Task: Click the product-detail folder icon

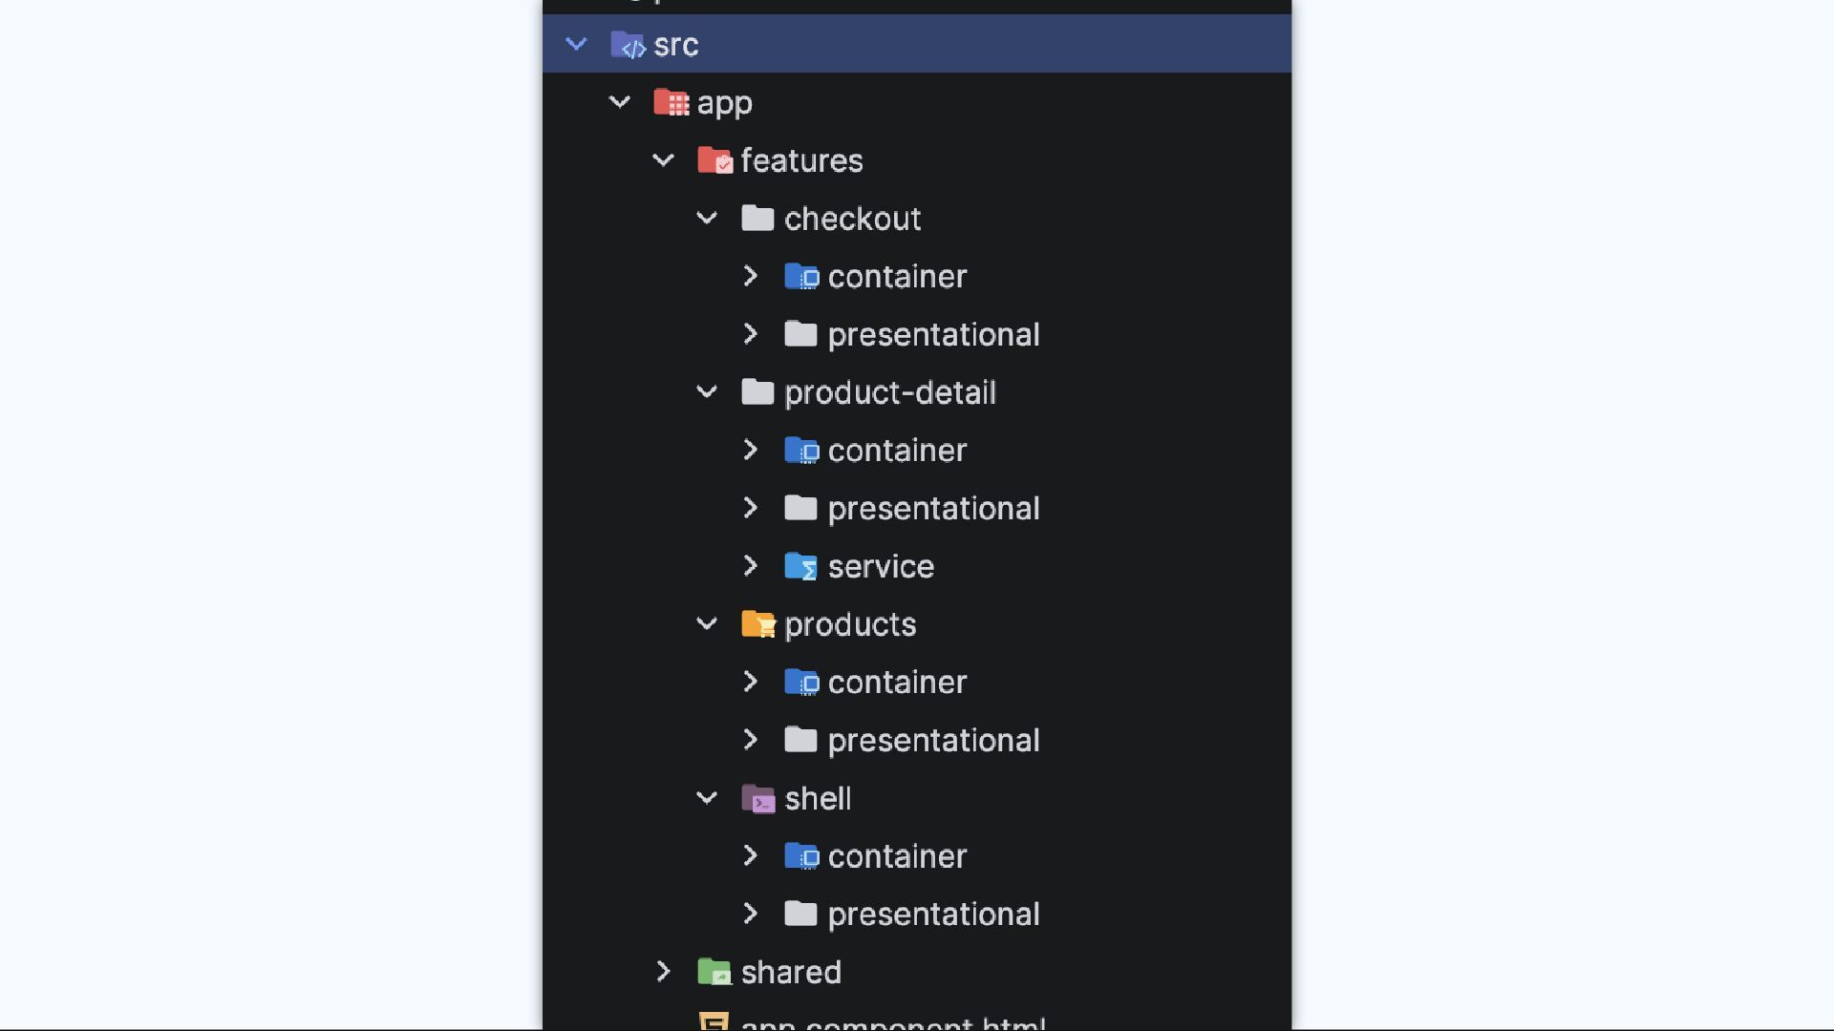Action: click(x=757, y=392)
